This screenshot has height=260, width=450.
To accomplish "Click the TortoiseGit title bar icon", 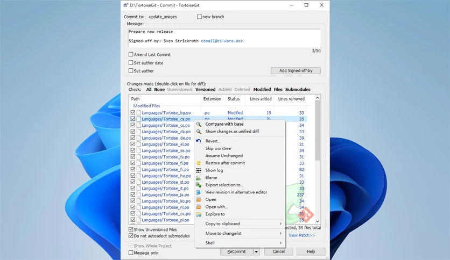I will click(x=126, y=5).
